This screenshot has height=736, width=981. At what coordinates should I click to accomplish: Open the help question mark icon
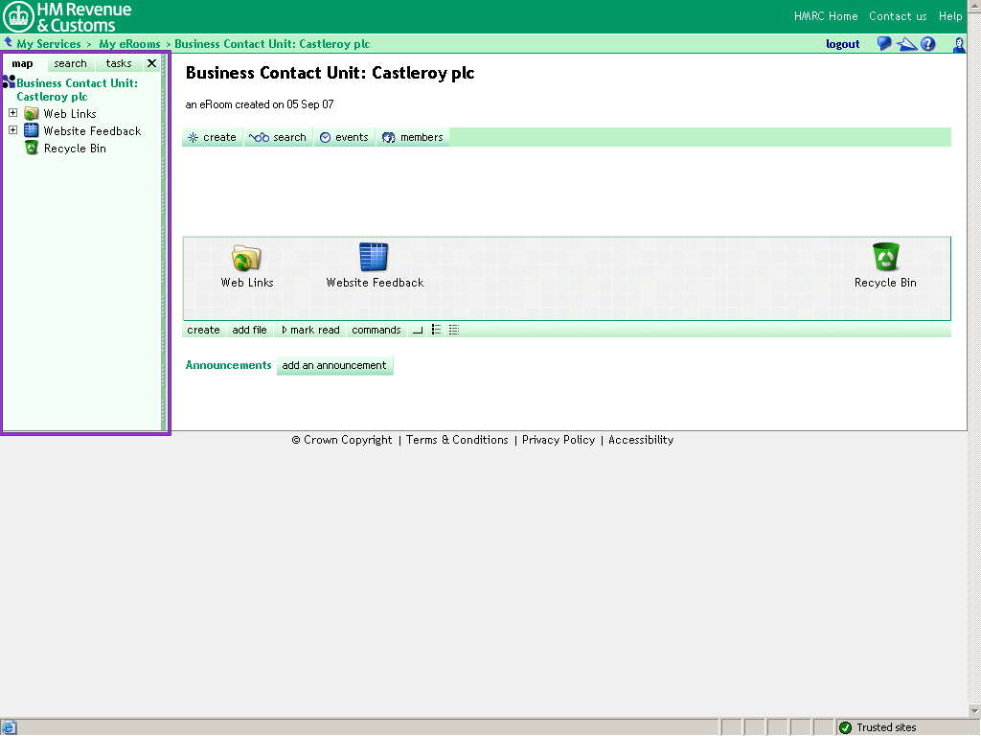(927, 43)
